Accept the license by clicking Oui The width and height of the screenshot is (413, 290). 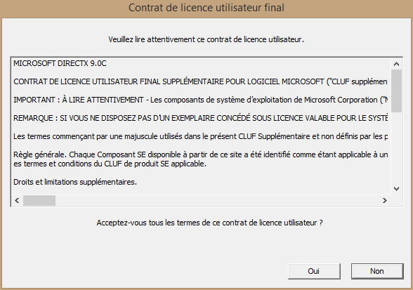314,271
